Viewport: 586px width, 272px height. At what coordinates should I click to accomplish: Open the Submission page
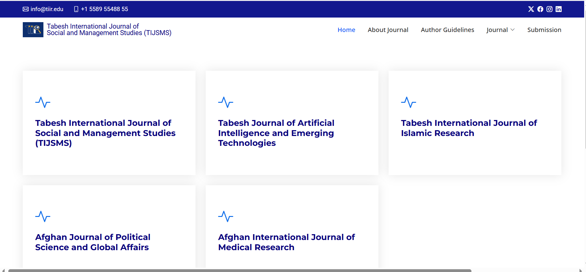[544, 30]
